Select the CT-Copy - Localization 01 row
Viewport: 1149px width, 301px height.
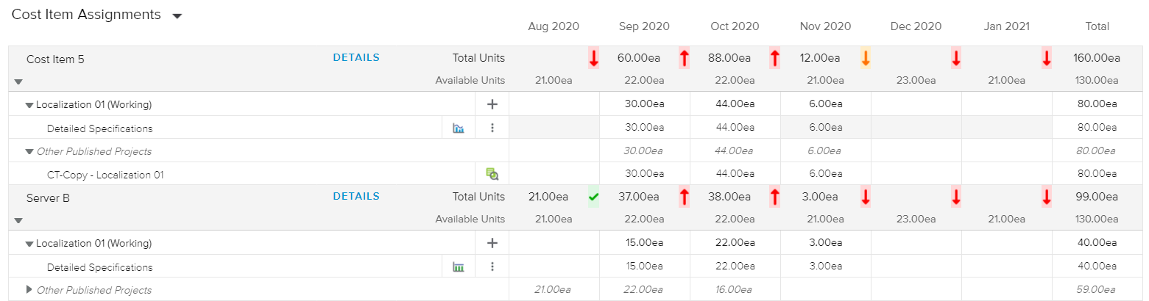[x=105, y=175]
